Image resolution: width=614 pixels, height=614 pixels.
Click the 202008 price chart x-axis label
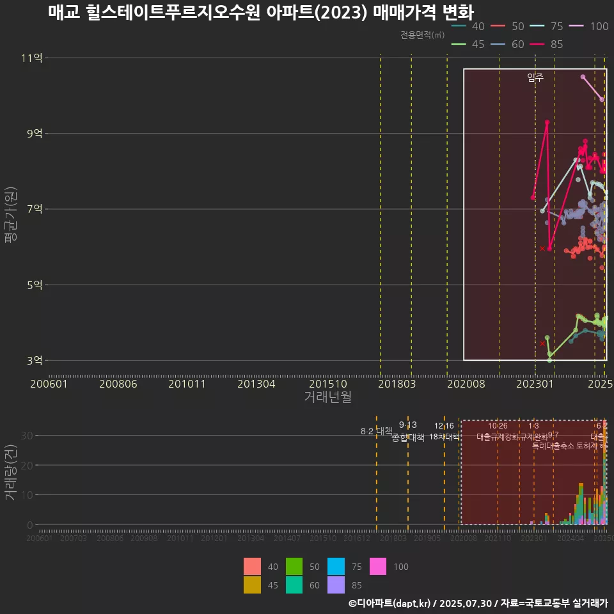466,384
